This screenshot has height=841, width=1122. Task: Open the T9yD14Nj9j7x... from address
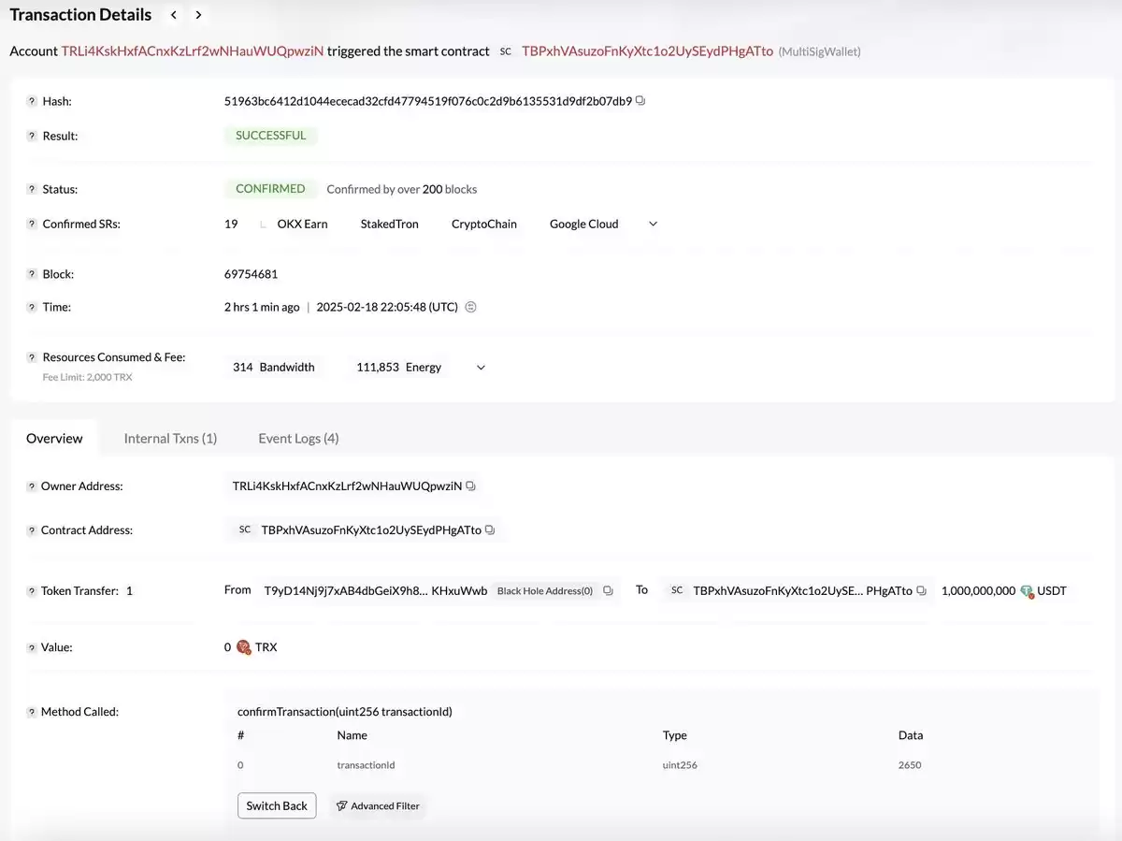click(376, 590)
